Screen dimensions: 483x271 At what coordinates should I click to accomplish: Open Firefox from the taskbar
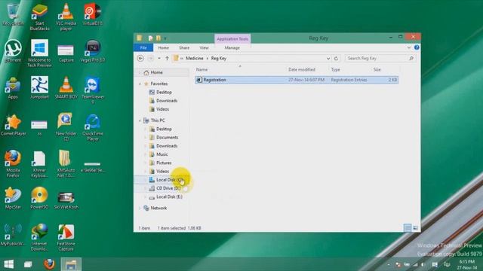point(49,264)
